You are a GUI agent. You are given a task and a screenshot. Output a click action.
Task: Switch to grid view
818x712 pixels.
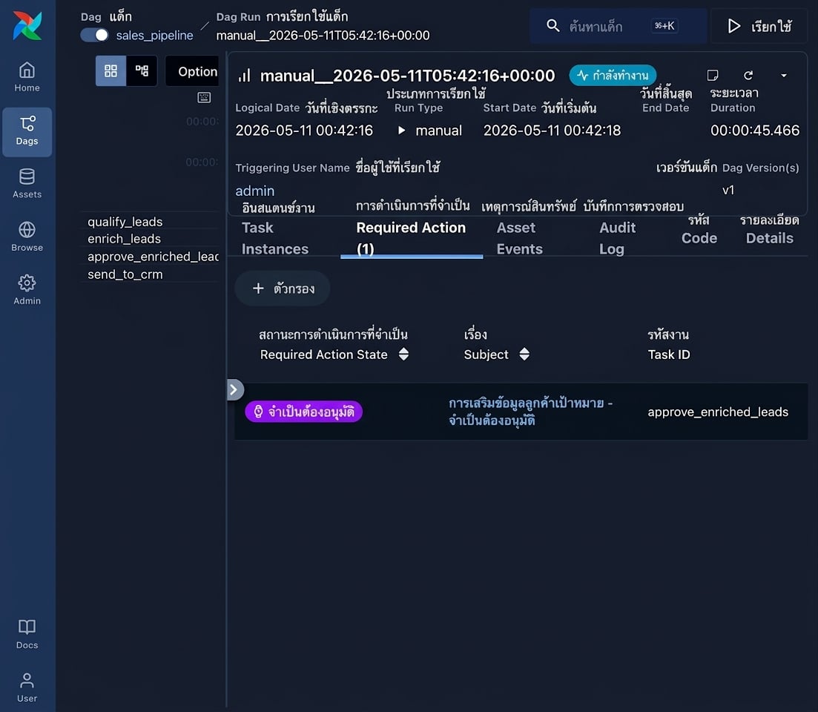point(111,71)
